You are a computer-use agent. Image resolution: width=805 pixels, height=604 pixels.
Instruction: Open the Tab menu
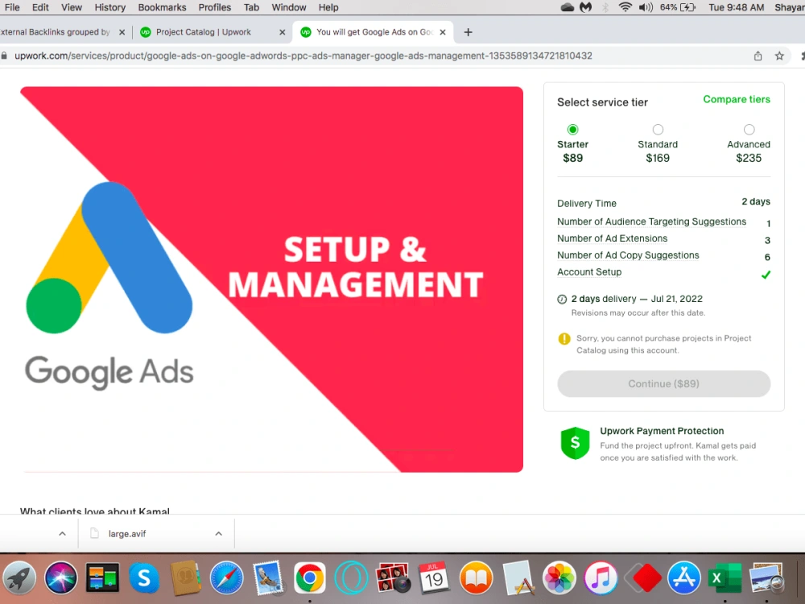[251, 7]
